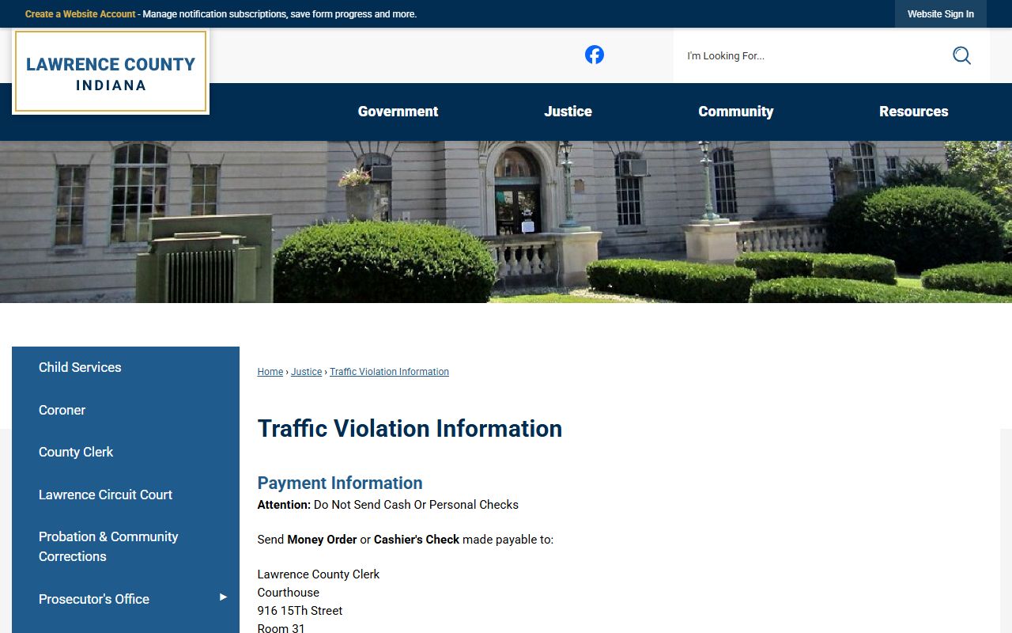Click the Lawrence County Indiana logo

coord(111,72)
